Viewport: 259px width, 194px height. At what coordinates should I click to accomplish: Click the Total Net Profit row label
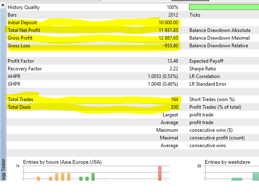click(24, 30)
